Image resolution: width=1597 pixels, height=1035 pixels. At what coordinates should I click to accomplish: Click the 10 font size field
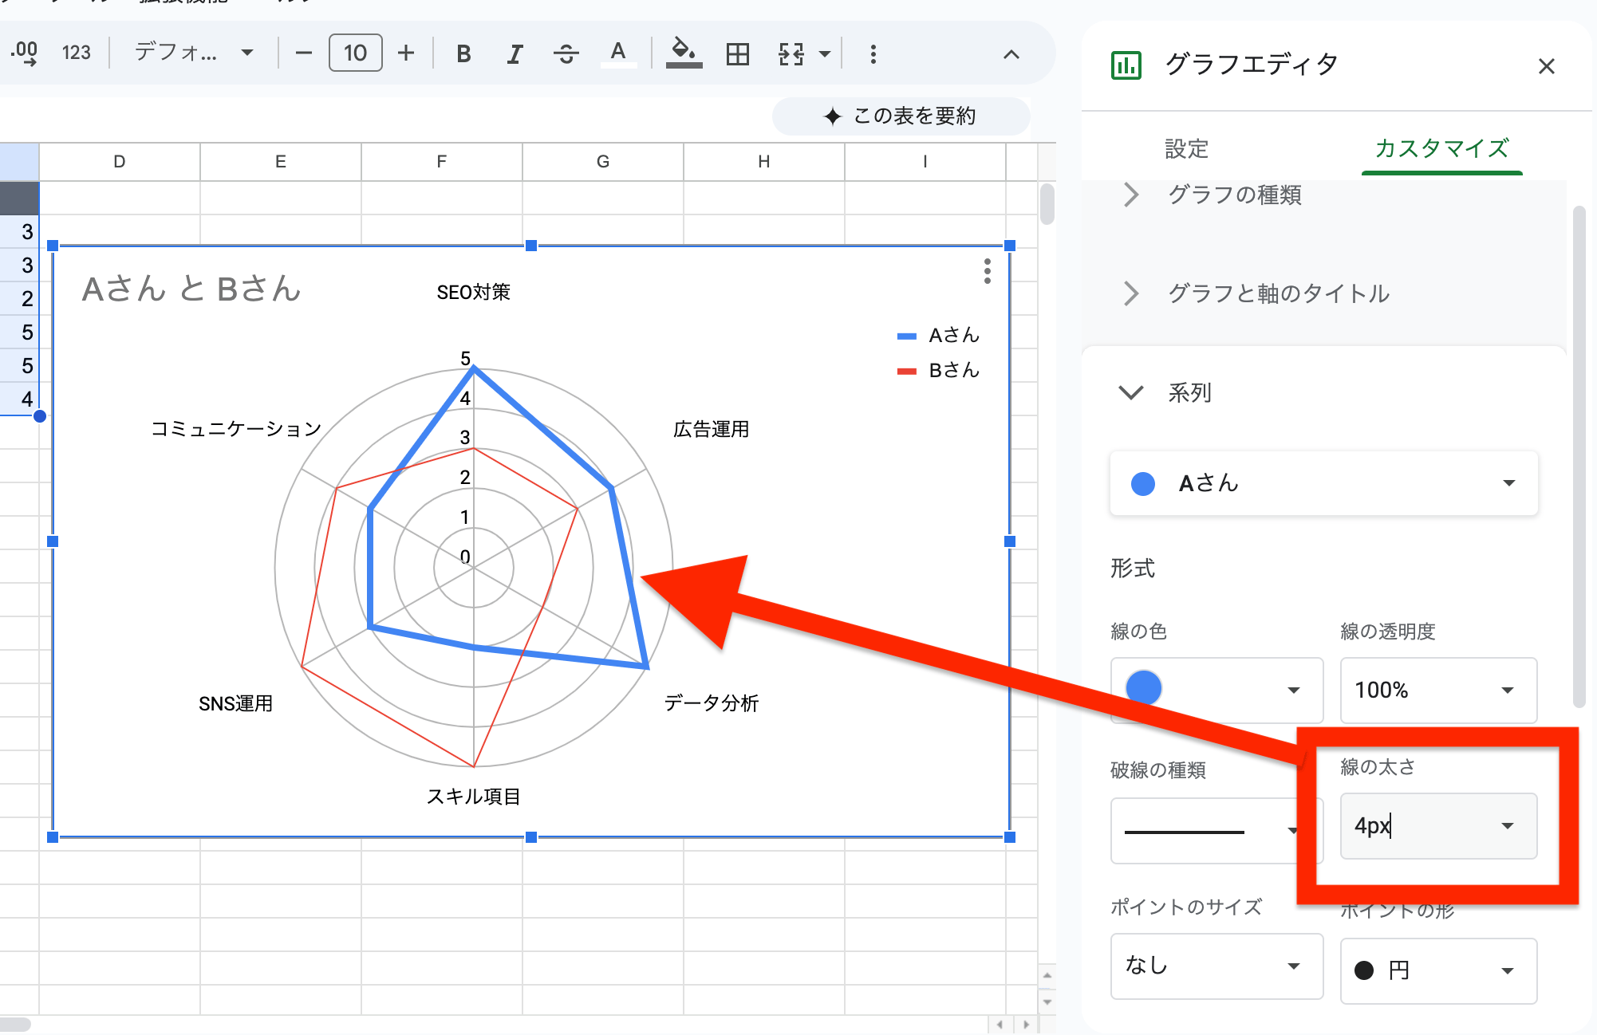[x=355, y=53]
